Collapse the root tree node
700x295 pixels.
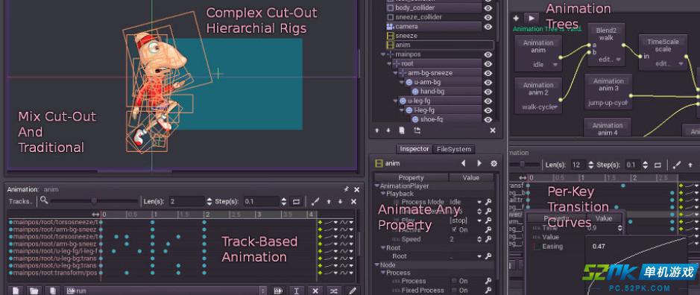[389, 64]
